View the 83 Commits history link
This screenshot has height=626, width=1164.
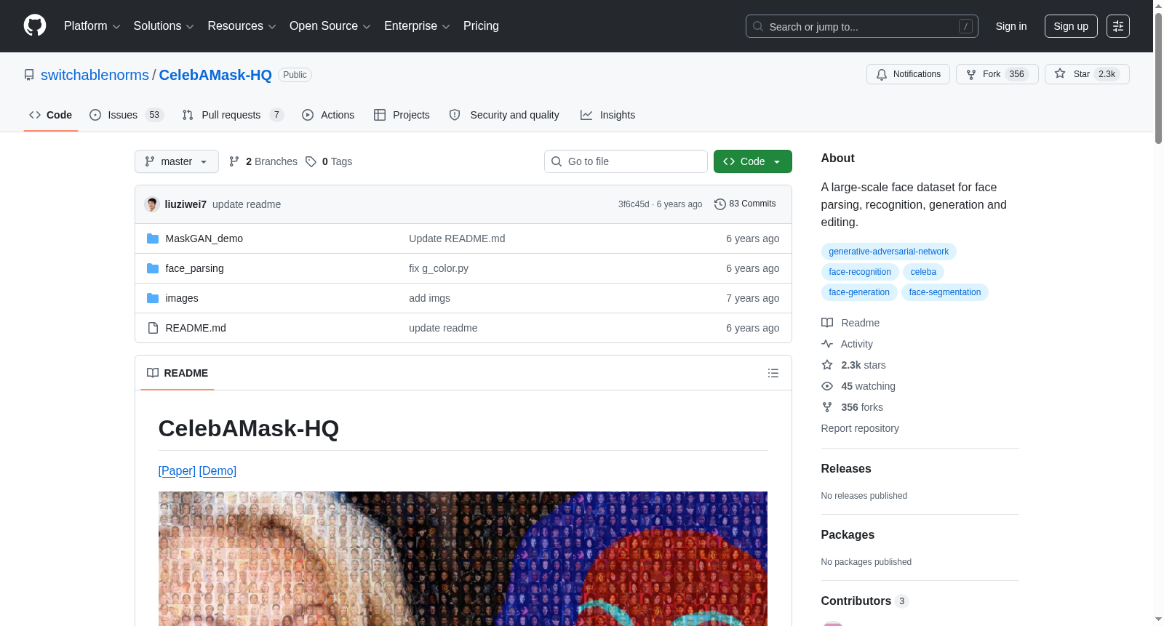(x=746, y=204)
